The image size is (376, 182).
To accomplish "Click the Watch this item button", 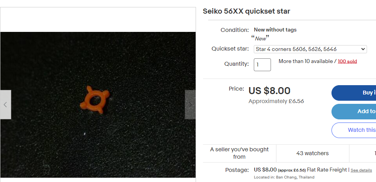I will point(354,130).
